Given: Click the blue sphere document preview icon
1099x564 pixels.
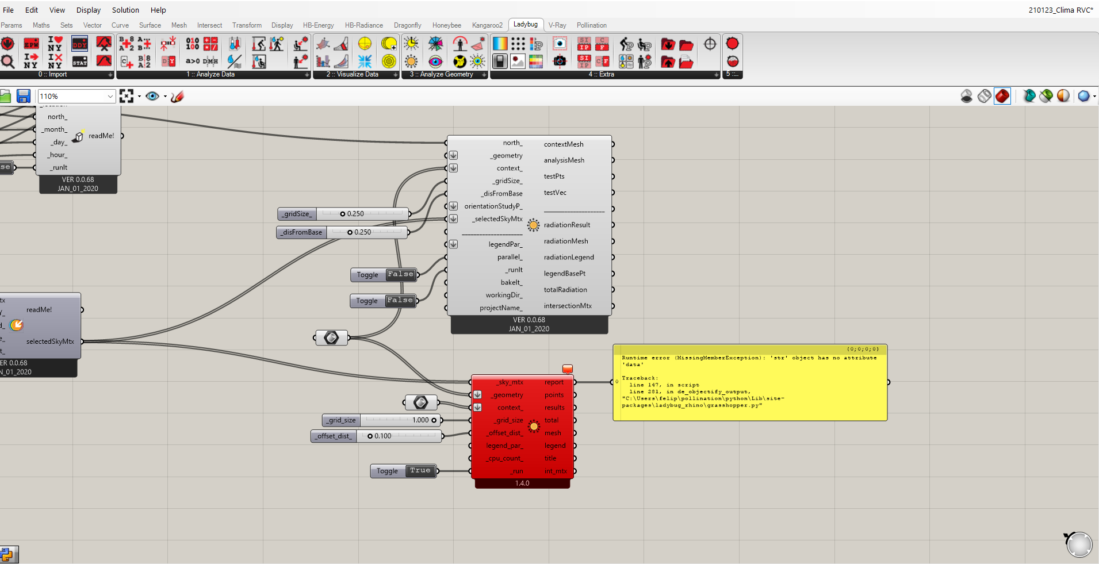Looking at the screenshot, I should pos(1084,96).
